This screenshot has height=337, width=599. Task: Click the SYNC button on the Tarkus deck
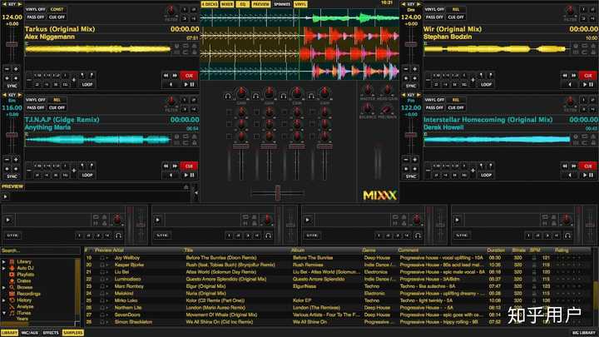click(12, 86)
